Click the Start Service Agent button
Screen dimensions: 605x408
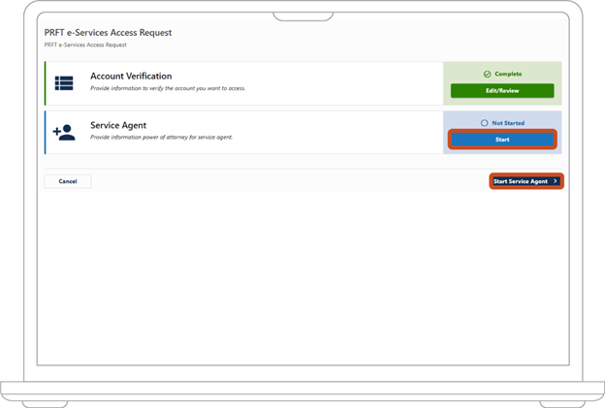[526, 181]
